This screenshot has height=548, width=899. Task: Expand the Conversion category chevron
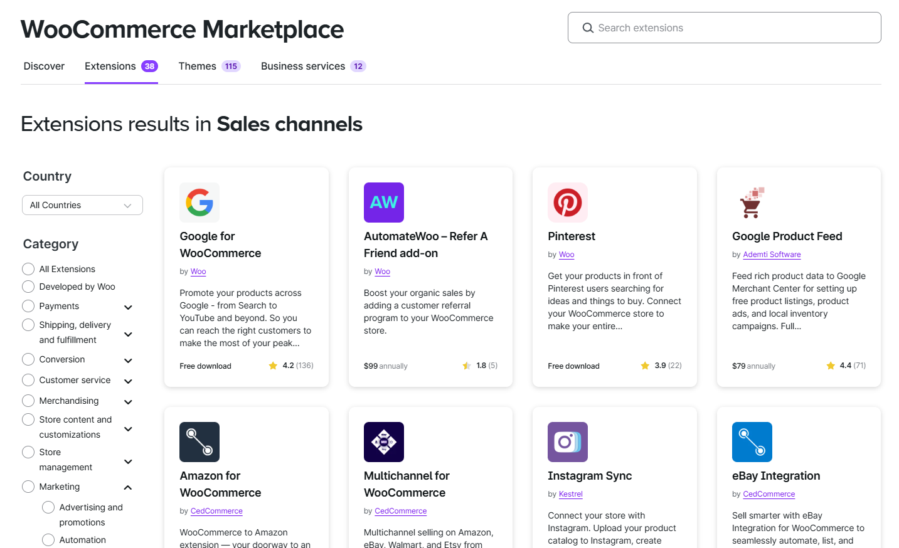(x=128, y=361)
